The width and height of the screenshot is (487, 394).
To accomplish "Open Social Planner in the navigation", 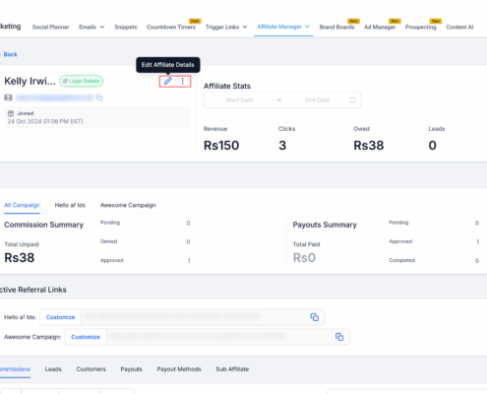I will click(50, 27).
